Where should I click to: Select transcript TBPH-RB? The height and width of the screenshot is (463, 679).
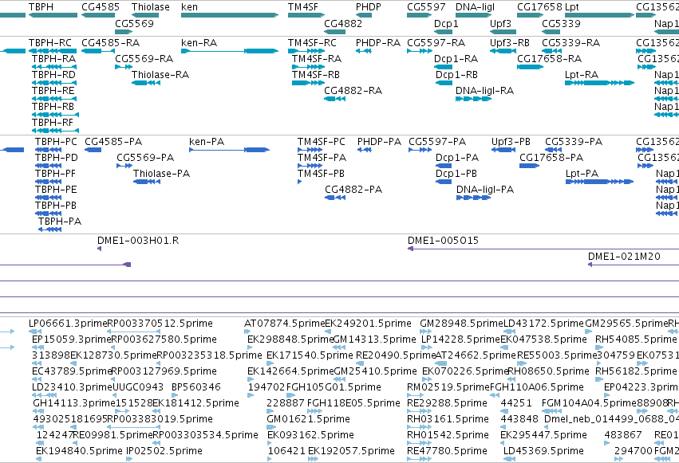pos(53,107)
